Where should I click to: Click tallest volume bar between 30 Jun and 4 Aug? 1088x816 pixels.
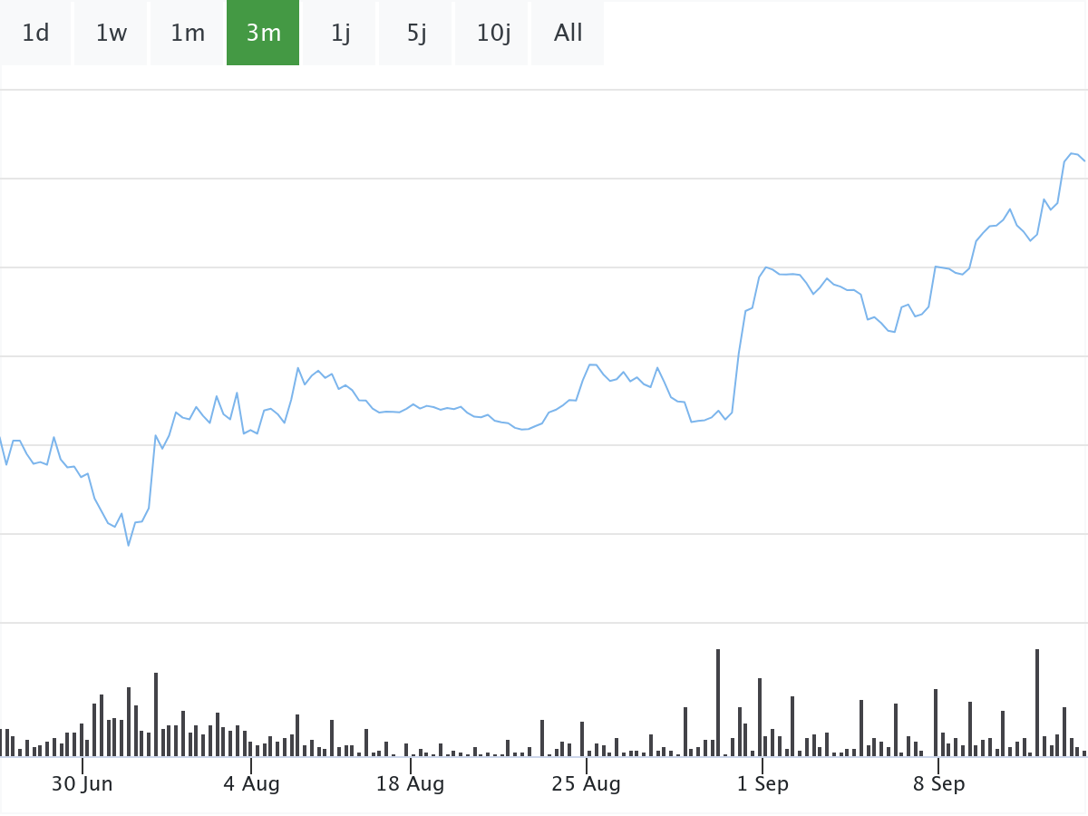(156, 714)
